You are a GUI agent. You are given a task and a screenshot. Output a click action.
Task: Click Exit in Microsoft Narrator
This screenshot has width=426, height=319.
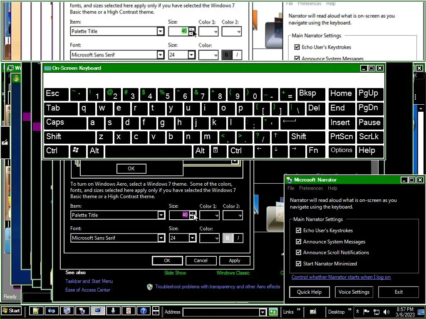(399, 292)
